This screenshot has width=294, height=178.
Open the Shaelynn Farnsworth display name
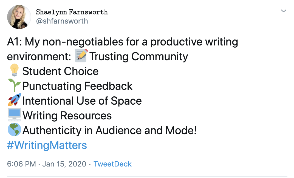coord(72,12)
